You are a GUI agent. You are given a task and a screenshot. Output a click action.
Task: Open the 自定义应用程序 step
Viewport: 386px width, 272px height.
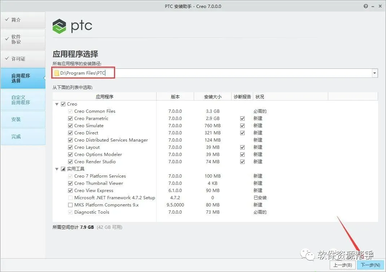pyautogui.click(x=23, y=100)
